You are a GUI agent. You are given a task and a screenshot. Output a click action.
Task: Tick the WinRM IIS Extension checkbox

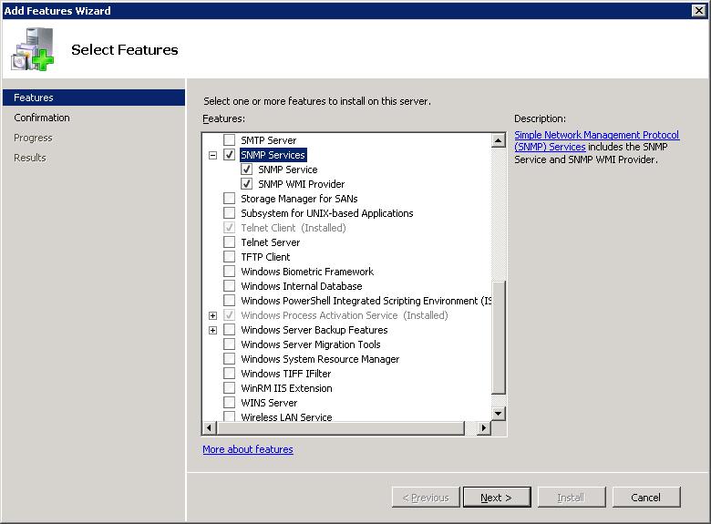230,387
